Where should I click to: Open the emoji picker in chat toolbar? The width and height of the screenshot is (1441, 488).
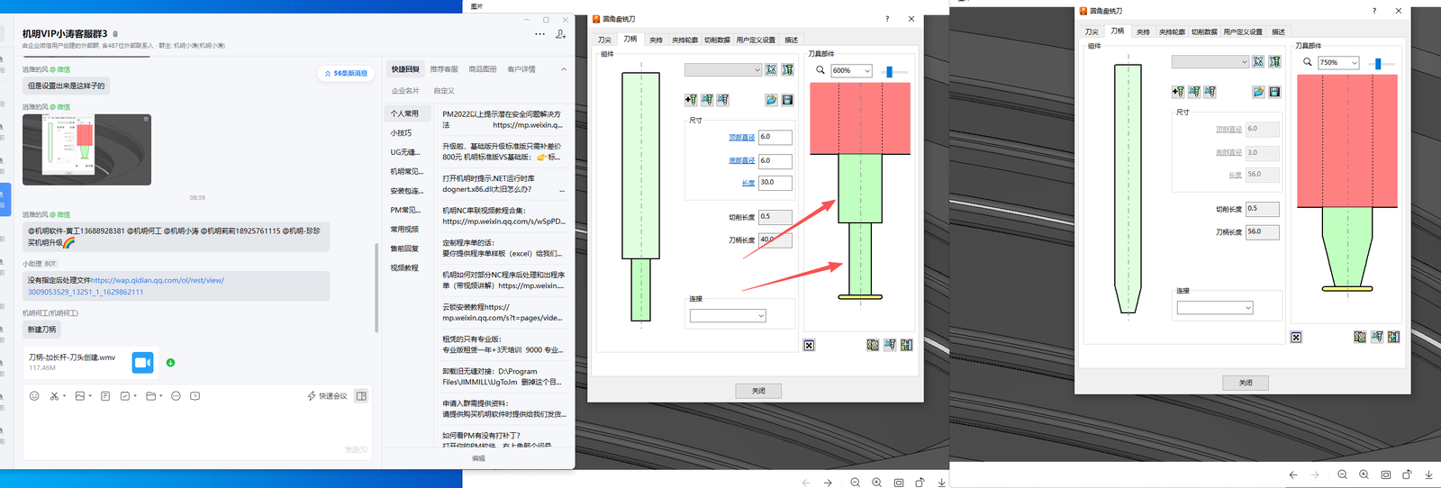point(34,396)
